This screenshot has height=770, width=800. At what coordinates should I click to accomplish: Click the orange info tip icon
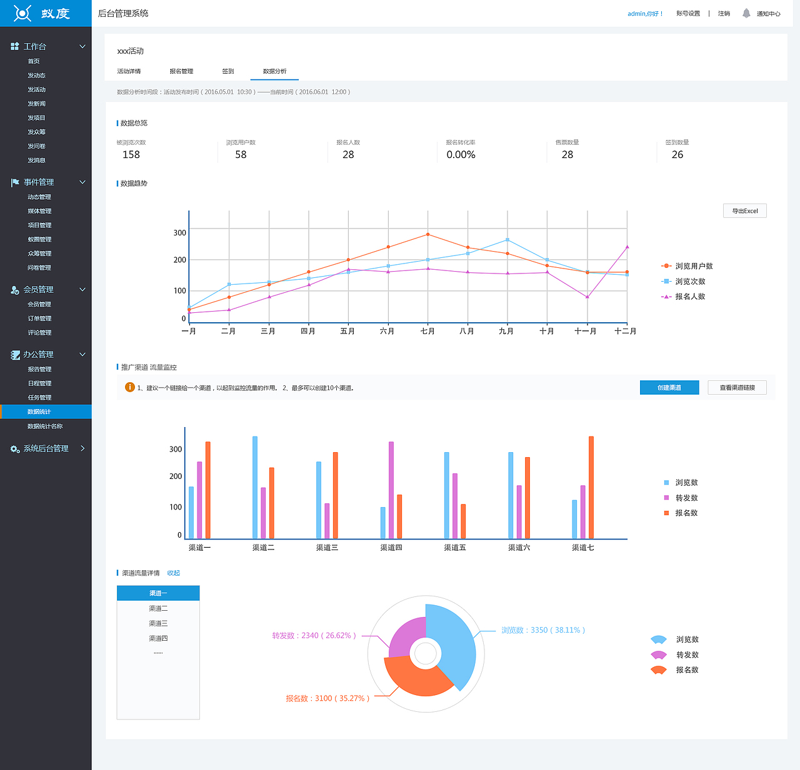(x=130, y=387)
